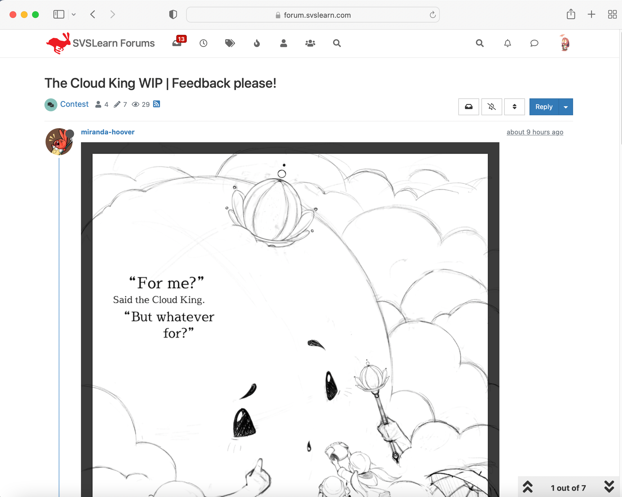622x497 pixels.
Task: Expand the Safari sidebar chevron dropdown
Action: [x=74, y=14]
